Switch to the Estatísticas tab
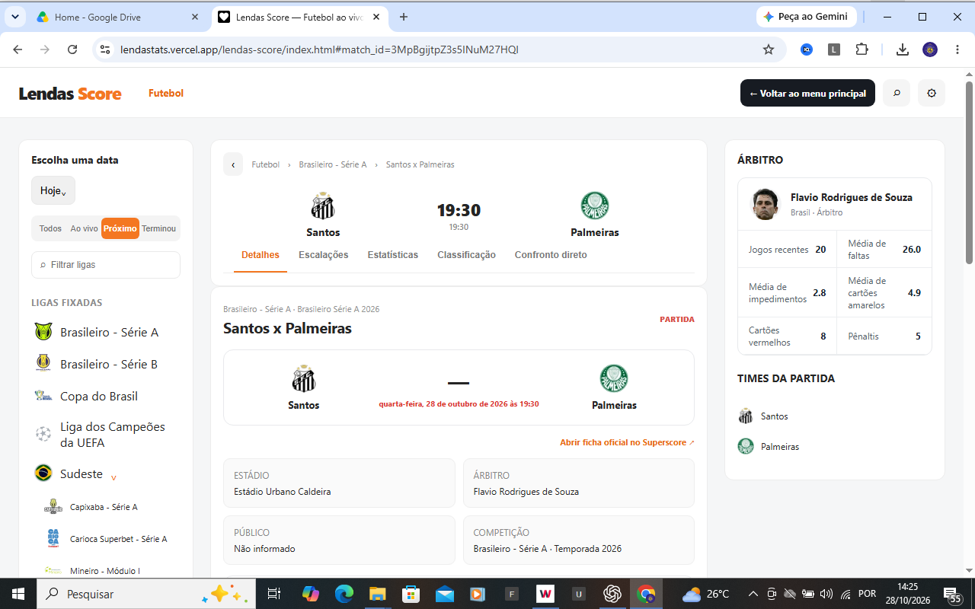This screenshot has width=975, height=609. click(392, 255)
